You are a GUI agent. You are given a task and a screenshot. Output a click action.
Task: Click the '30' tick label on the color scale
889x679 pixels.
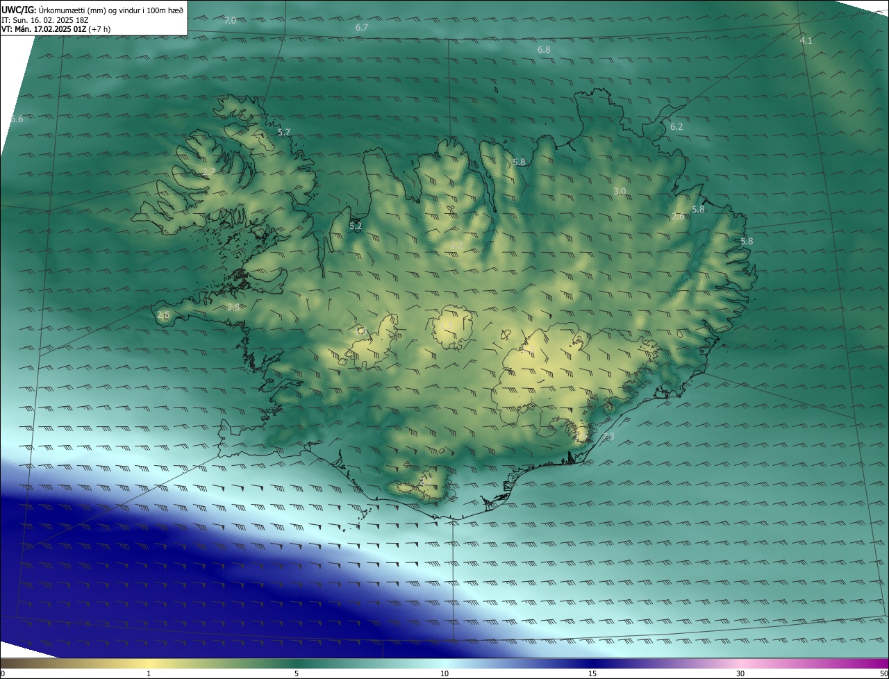pyautogui.click(x=740, y=673)
